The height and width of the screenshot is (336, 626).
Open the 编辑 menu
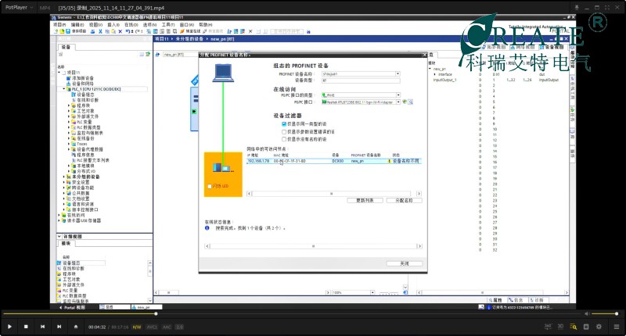77,25
